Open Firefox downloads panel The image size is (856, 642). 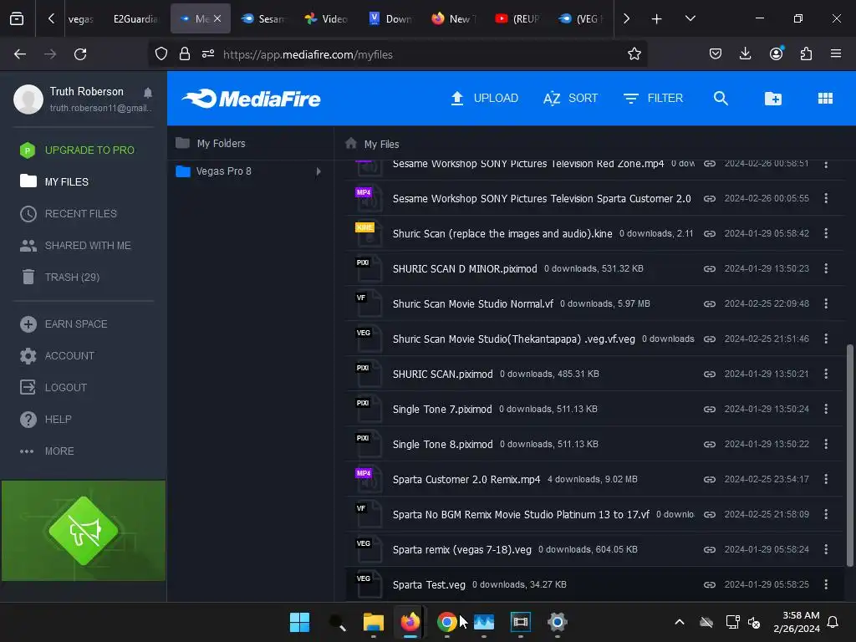point(745,54)
